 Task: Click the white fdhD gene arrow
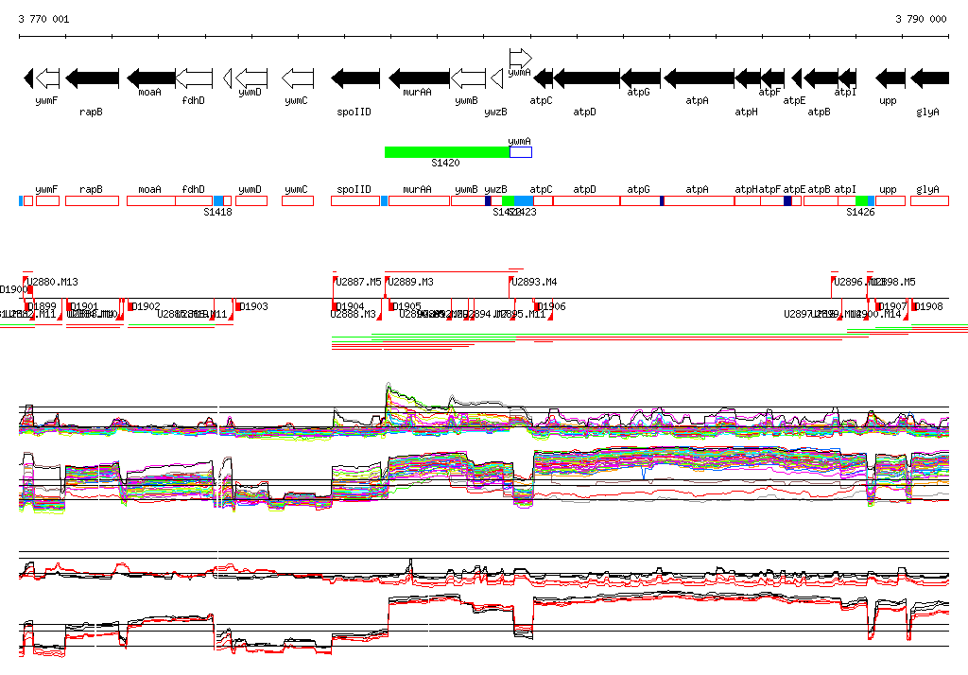point(194,78)
